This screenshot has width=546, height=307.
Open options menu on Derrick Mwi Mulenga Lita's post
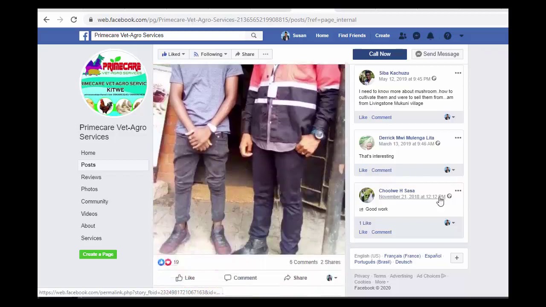[458, 138]
